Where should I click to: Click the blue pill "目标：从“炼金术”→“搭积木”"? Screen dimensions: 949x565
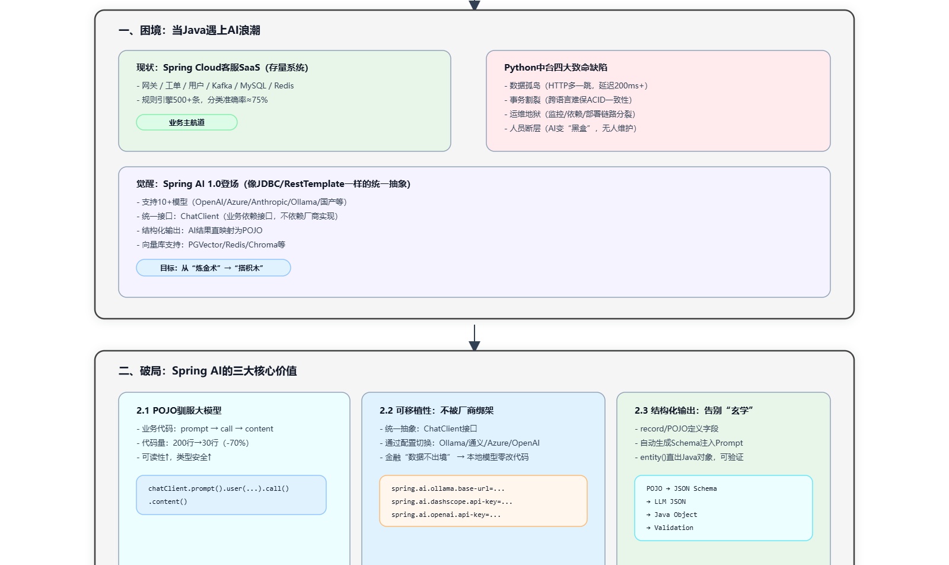point(214,268)
